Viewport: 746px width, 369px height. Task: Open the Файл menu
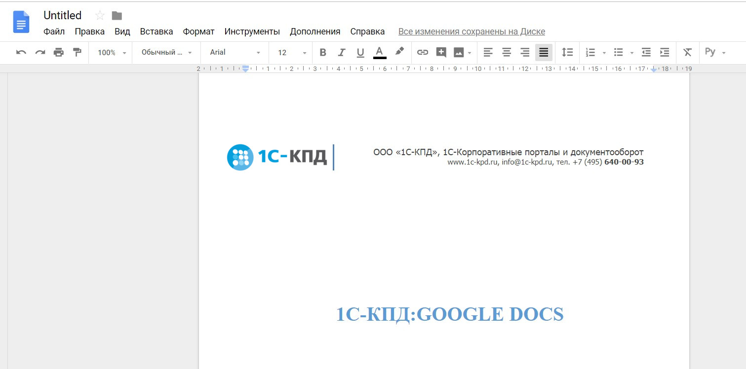(x=54, y=32)
